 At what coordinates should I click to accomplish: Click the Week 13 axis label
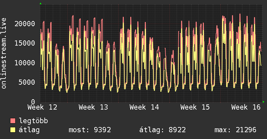point(93,107)
